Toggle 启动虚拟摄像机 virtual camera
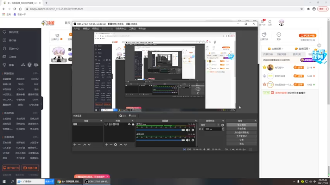Screen dimensions: 330x185 (242, 132)
